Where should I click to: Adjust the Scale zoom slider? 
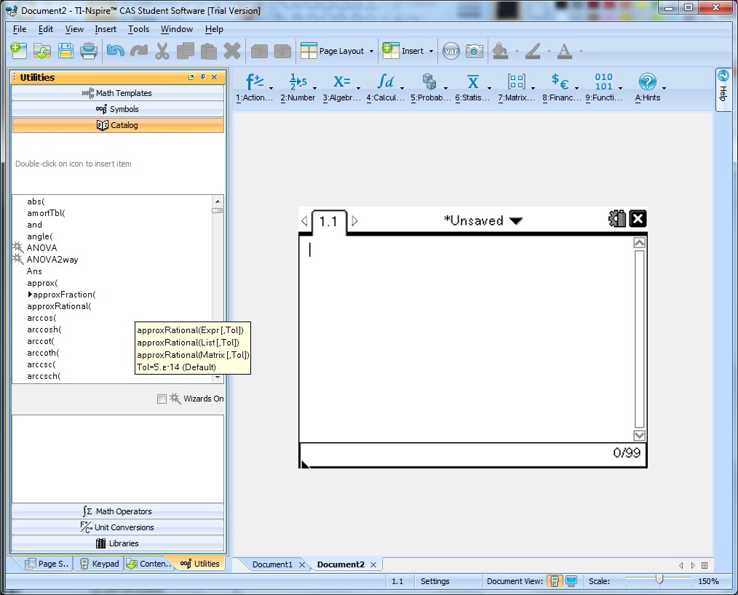(659, 580)
